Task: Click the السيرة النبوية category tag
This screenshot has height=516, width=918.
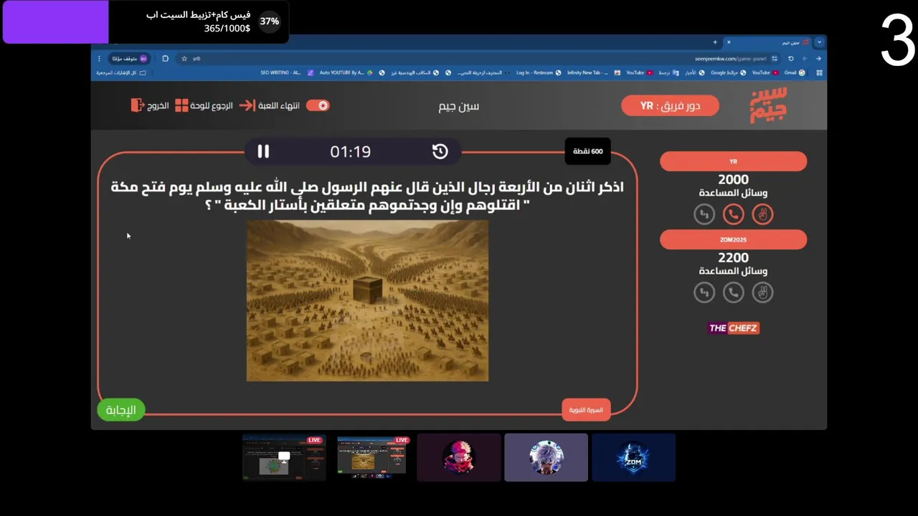Action: click(x=586, y=410)
